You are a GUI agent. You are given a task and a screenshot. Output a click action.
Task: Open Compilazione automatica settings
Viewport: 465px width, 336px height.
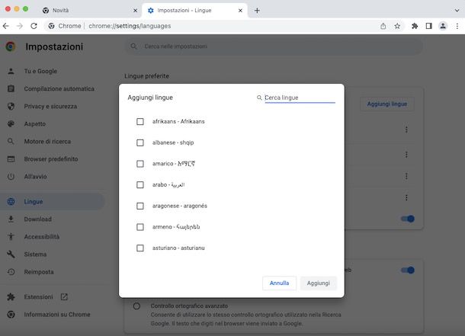point(59,88)
